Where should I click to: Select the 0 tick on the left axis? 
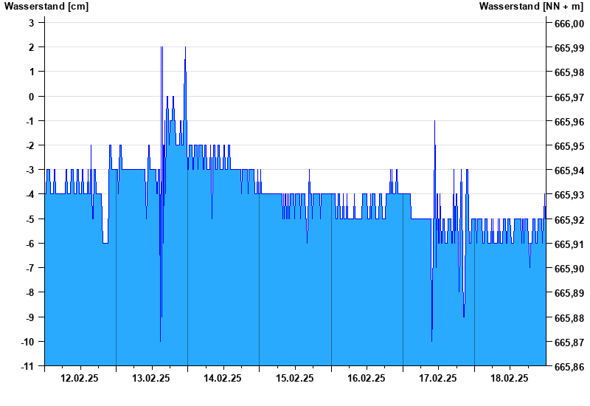click(x=32, y=97)
